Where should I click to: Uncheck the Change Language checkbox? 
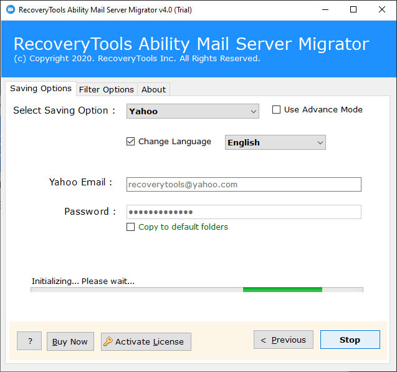pos(130,141)
